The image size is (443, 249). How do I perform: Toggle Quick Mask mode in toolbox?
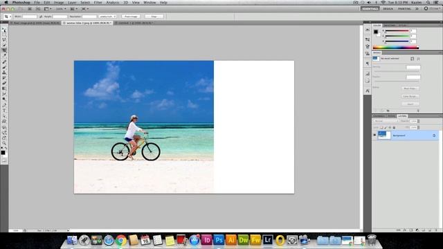coord(4,160)
